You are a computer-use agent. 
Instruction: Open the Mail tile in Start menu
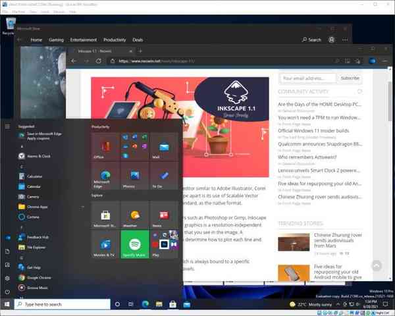click(x=164, y=146)
